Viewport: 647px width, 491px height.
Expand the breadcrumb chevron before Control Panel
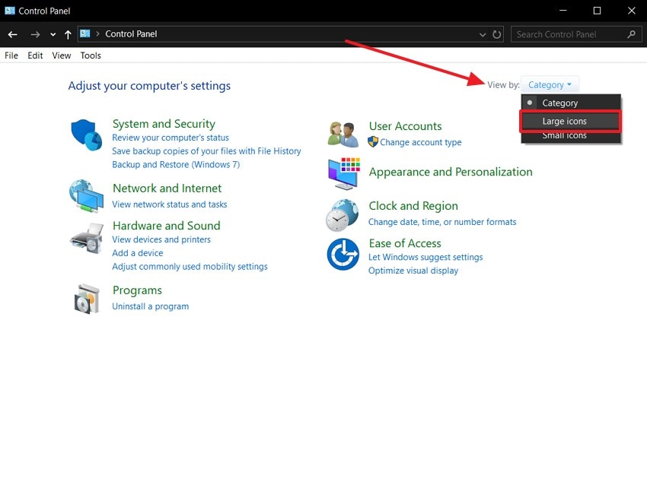point(97,33)
